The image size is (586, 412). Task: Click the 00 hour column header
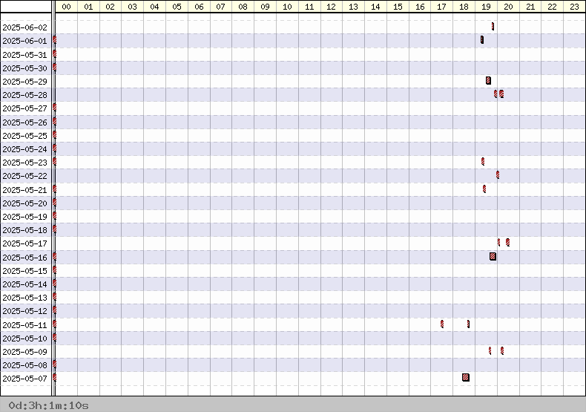pyautogui.click(x=67, y=7)
